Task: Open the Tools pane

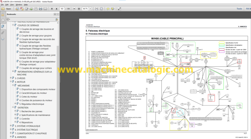Action: click(239, 9)
